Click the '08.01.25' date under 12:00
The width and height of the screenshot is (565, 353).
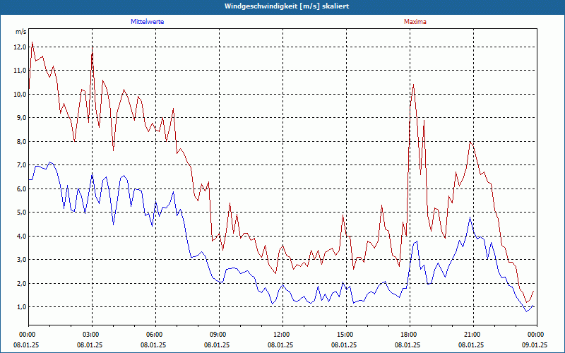click(280, 345)
